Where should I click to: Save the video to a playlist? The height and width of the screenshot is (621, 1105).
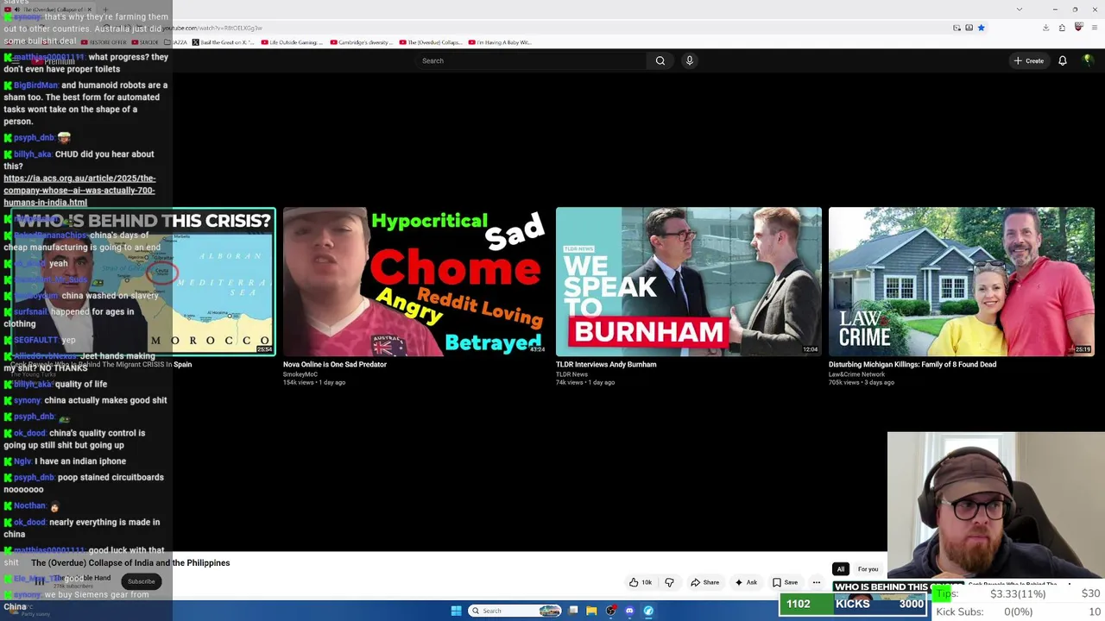[786, 582]
